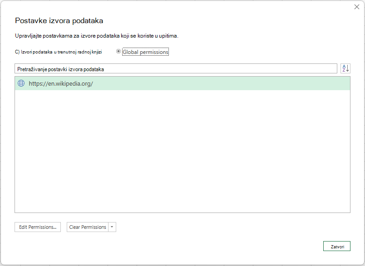Choose 'Izvori podataka u trenutnoj radnoj knjizi' option

[59, 52]
